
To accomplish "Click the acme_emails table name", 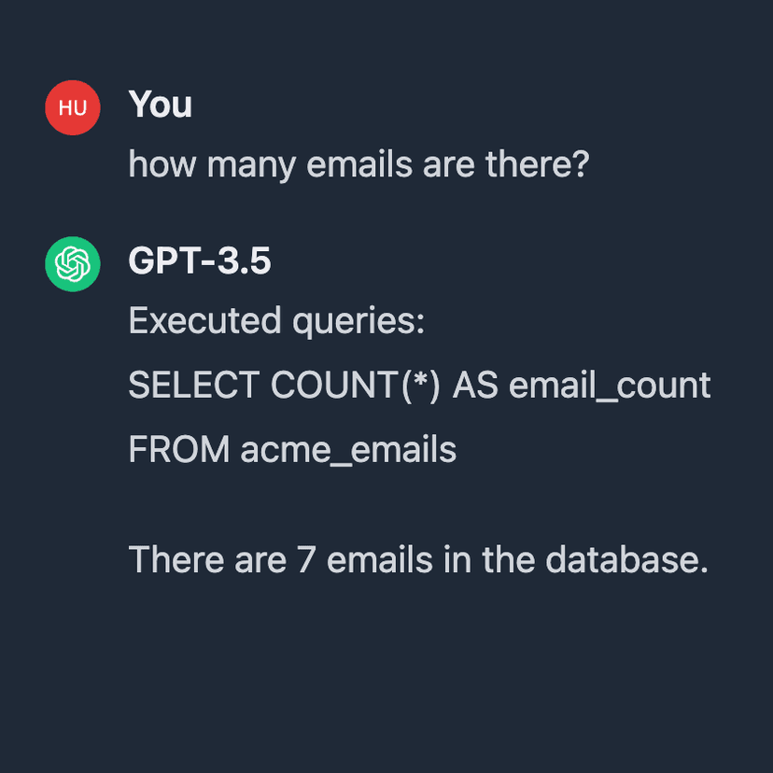I will click(348, 450).
